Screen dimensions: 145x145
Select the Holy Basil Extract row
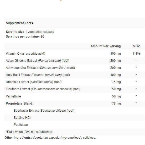(x=75, y=75)
